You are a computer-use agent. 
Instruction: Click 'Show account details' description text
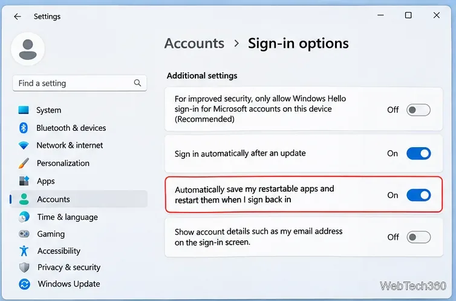pos(258,237)
